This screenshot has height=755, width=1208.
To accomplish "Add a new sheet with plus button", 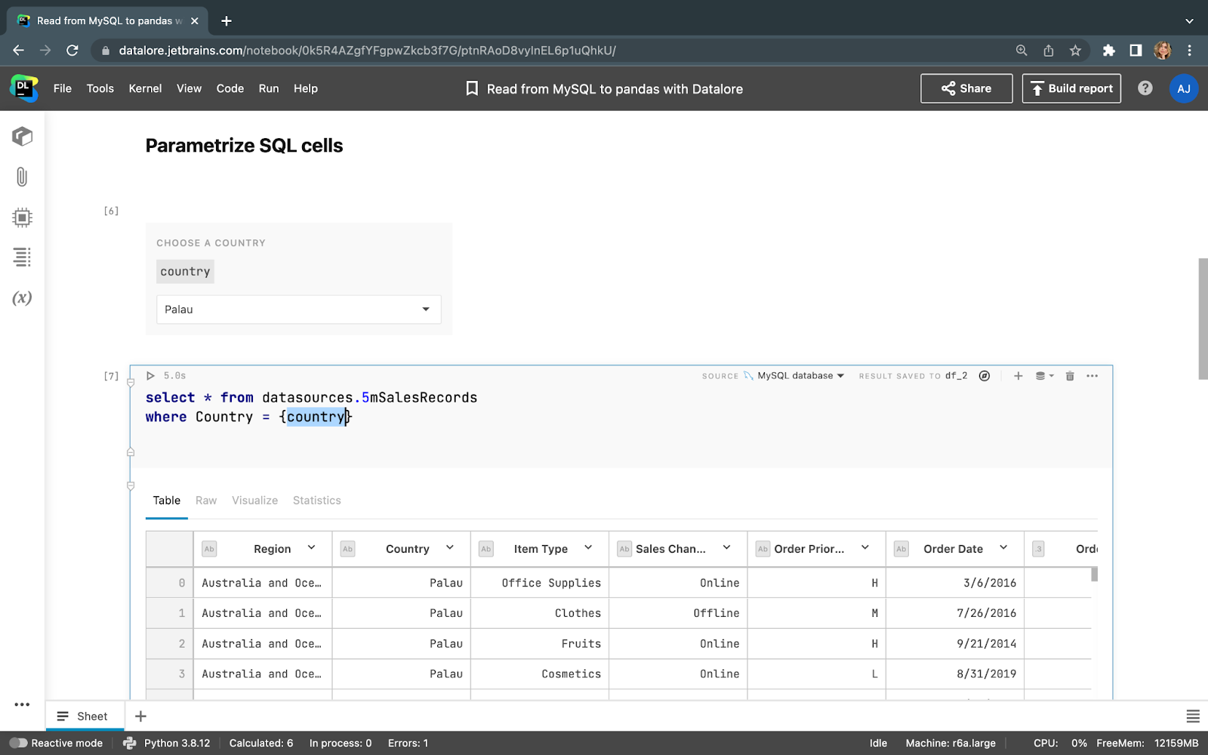I will [140, 716].
